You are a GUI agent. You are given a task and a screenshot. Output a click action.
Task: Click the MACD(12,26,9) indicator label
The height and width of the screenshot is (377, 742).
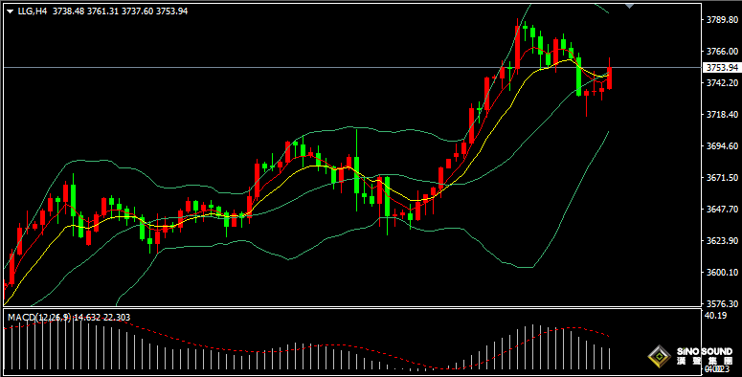click(x=39, y=318)
